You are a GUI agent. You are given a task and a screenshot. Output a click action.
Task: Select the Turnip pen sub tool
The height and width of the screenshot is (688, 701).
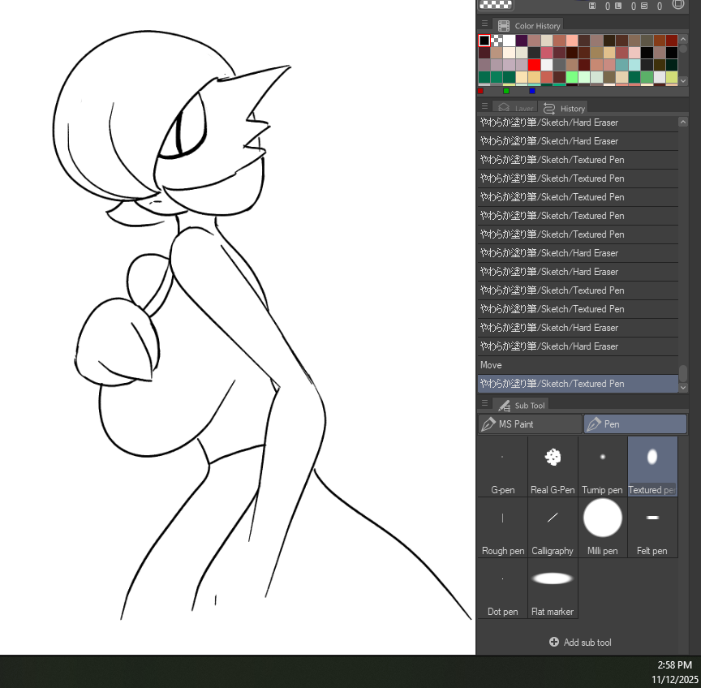[602, 467]
